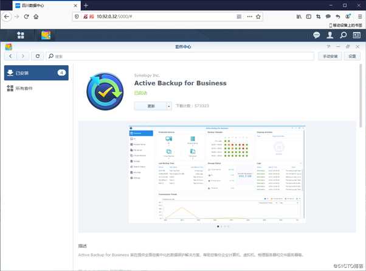The image size is (366, 271).
Task: Expand the update button dropdown arrow
Action: point(169,106)
